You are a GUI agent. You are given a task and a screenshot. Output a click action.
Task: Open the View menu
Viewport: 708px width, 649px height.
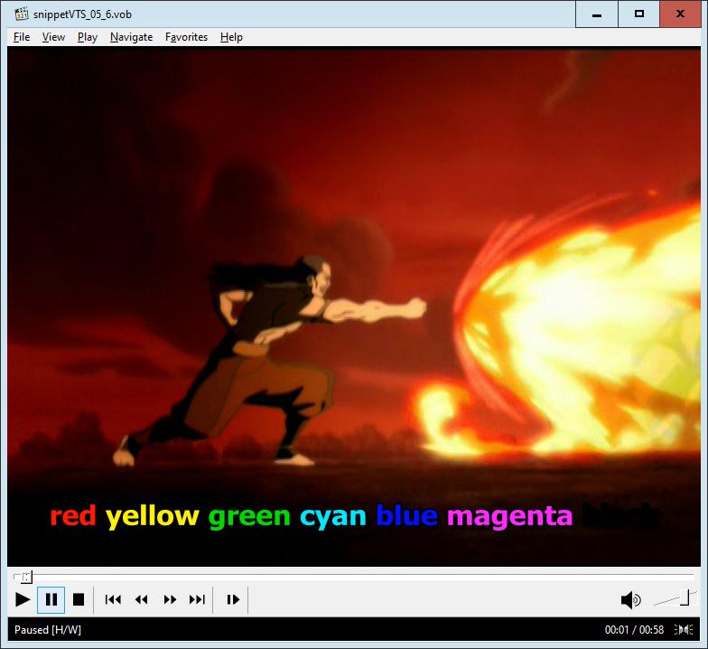click(x=53, y=37)
